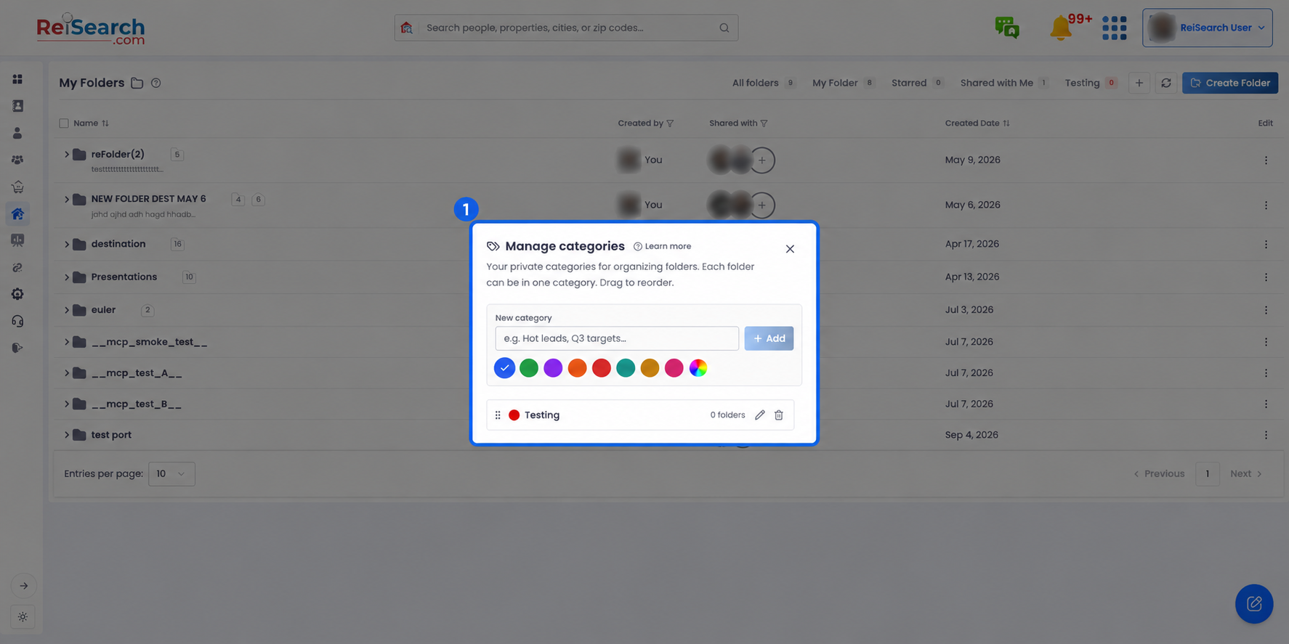Open the rainbow custom color picker
Viewport: 1289px width, 644px height.
click(x=698, y=368)
